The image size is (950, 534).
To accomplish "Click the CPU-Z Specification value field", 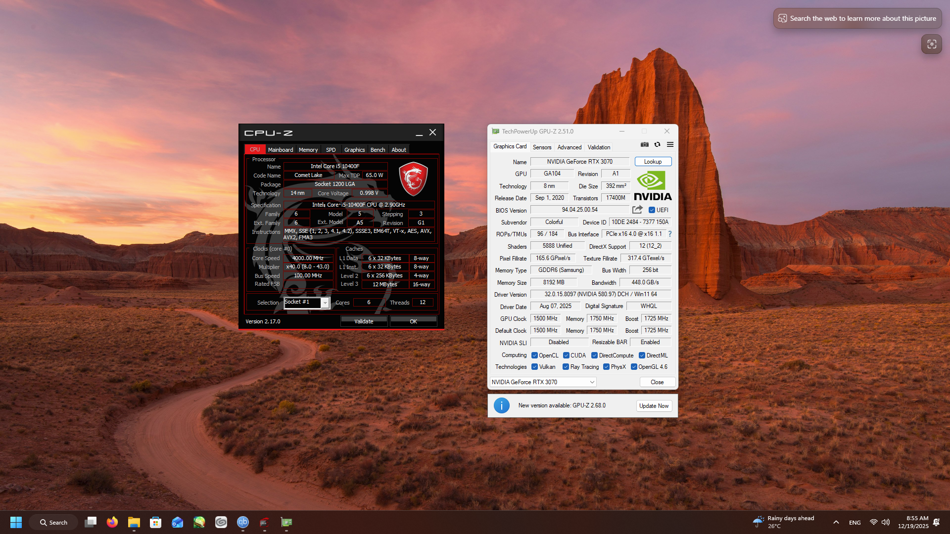I will 359,205.
